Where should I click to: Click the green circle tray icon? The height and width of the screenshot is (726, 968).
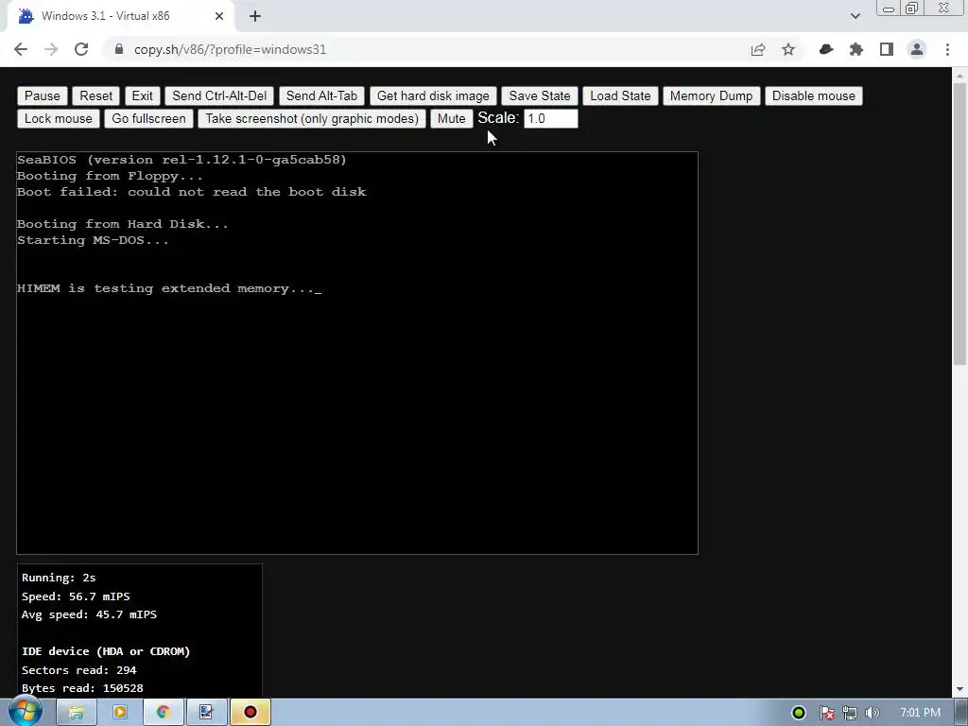click(799, 713)
